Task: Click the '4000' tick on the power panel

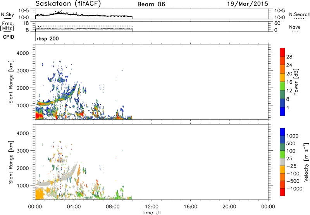Action: pos(23,53)
